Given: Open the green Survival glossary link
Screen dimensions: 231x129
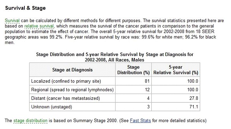Looking at the screenshot, I should pos(12,20).
